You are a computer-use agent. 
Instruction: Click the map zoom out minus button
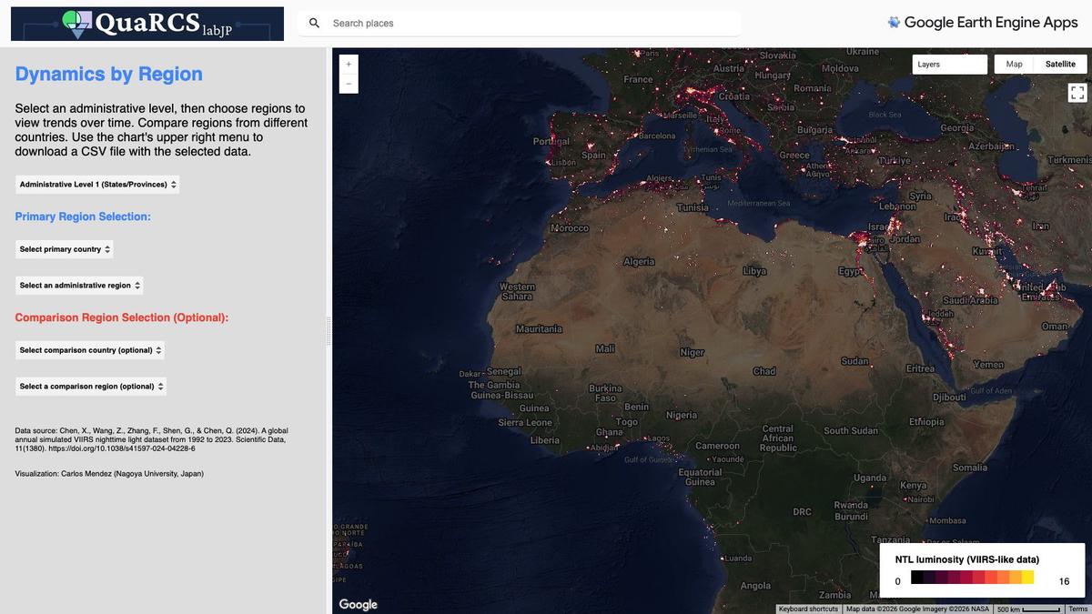(349, 84)
